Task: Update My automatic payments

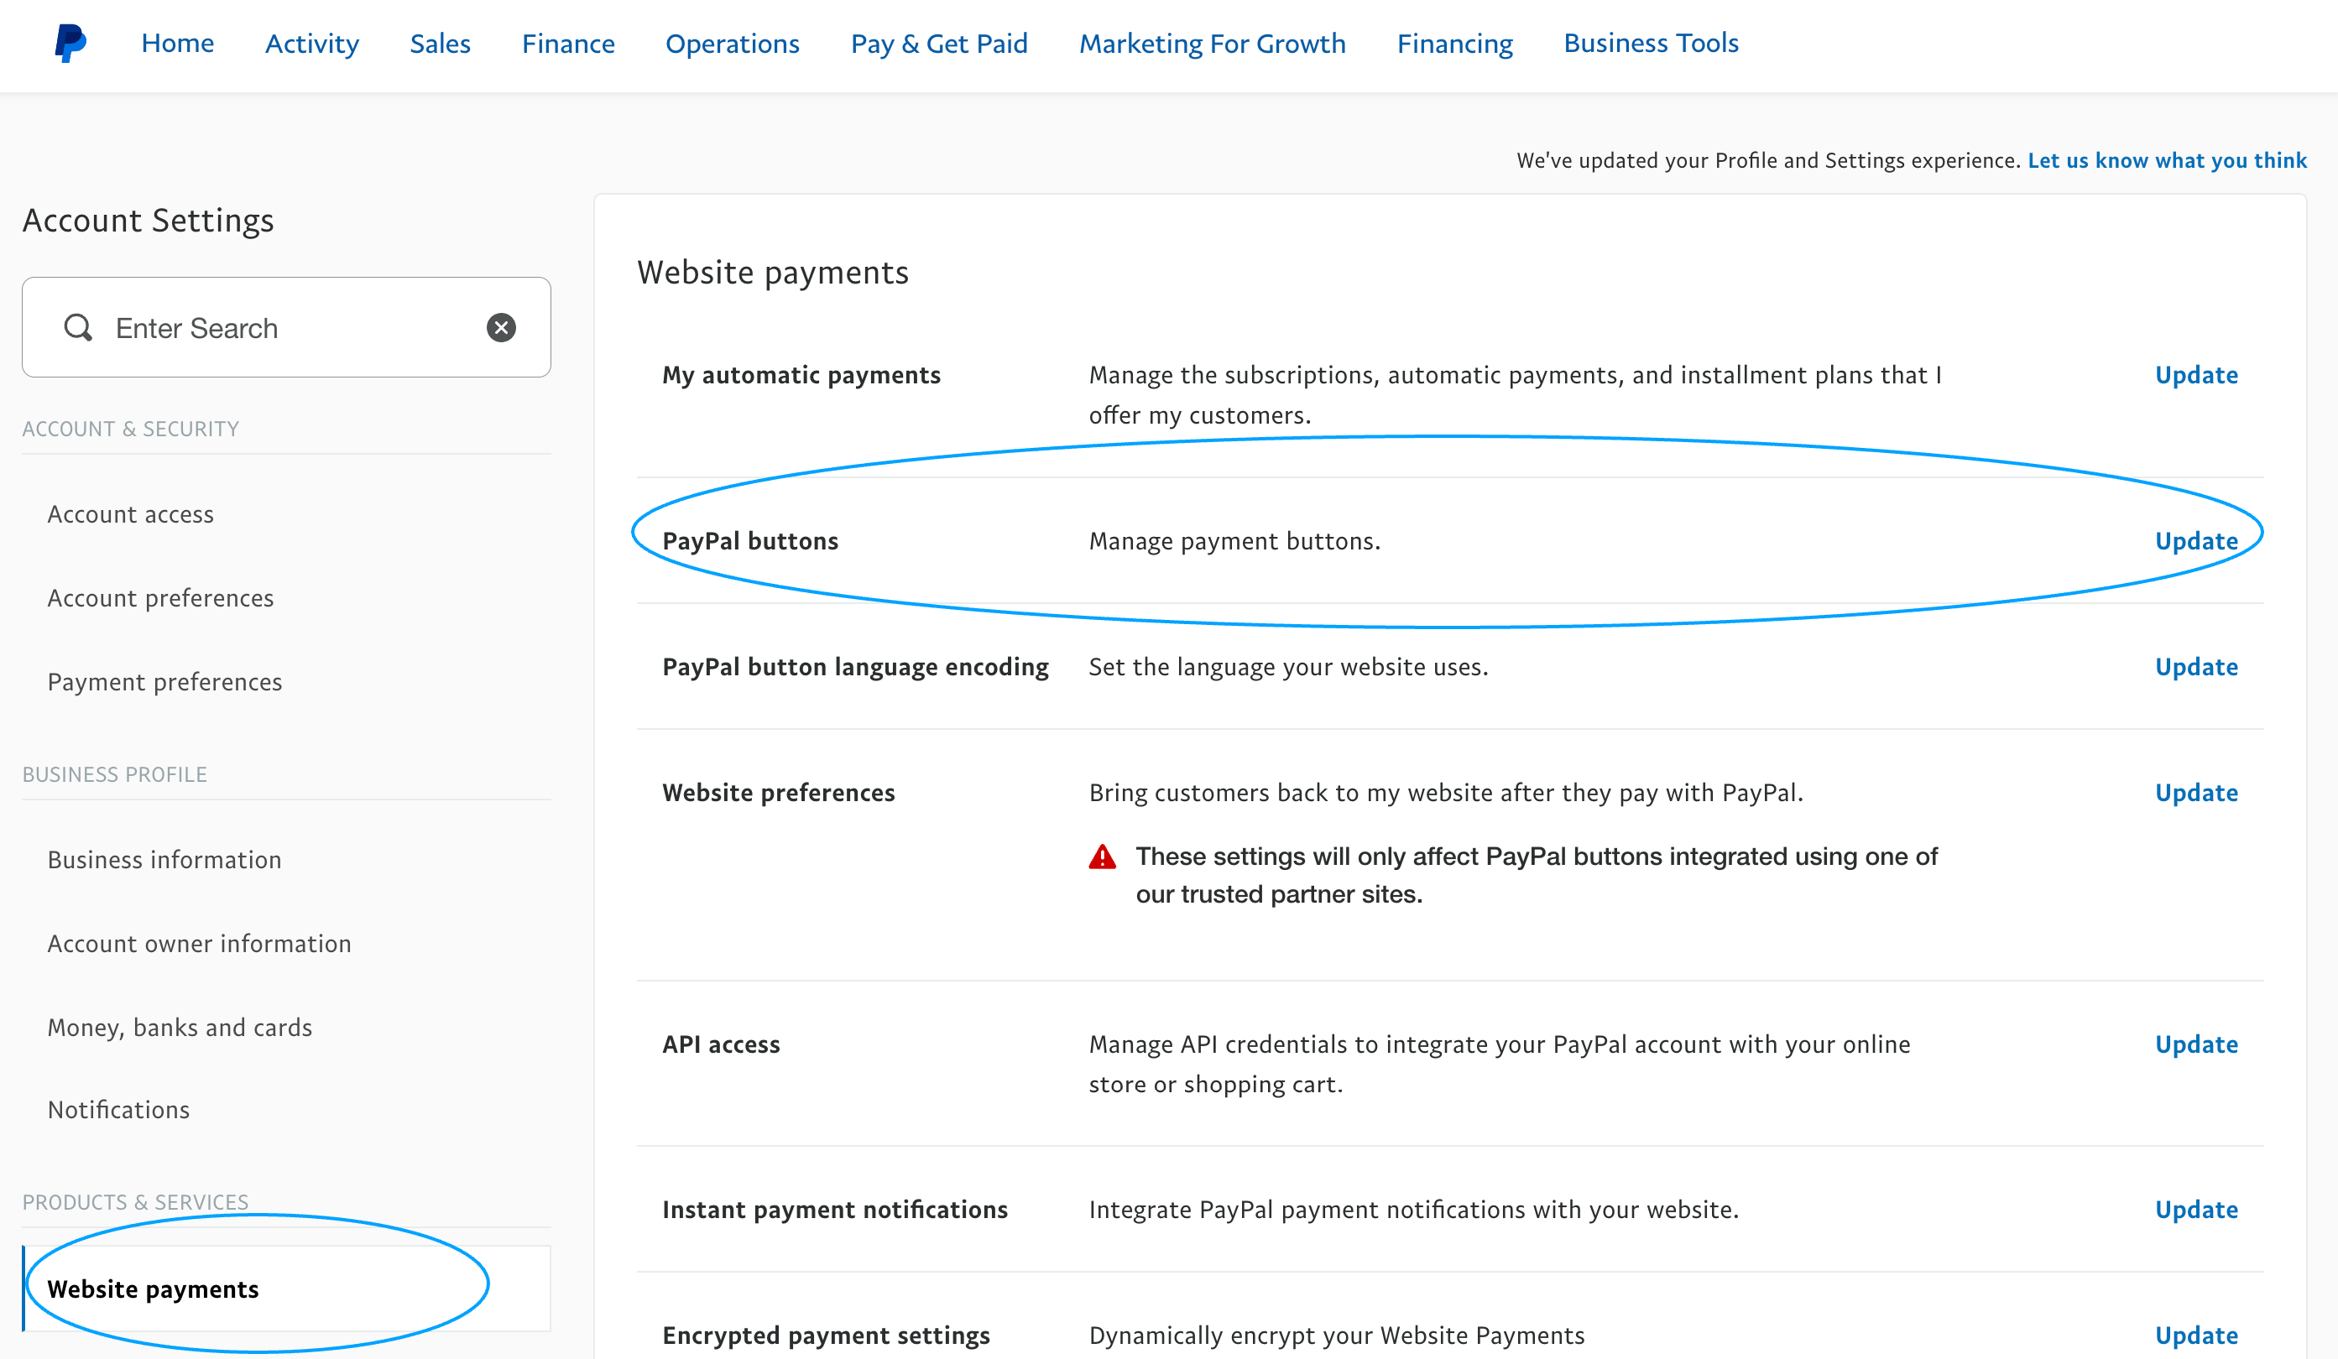Action: coord(2196,375)
